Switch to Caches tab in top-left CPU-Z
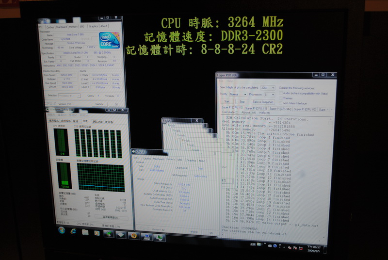 click(x=50, y=27)
